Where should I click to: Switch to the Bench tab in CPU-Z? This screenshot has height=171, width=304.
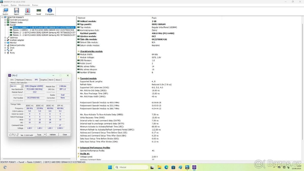pyautogui.click(x=51, y=80)
